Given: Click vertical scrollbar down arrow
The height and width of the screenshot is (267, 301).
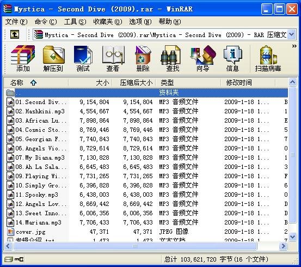Looking at the screenshot, I should [x=292, y=236].
